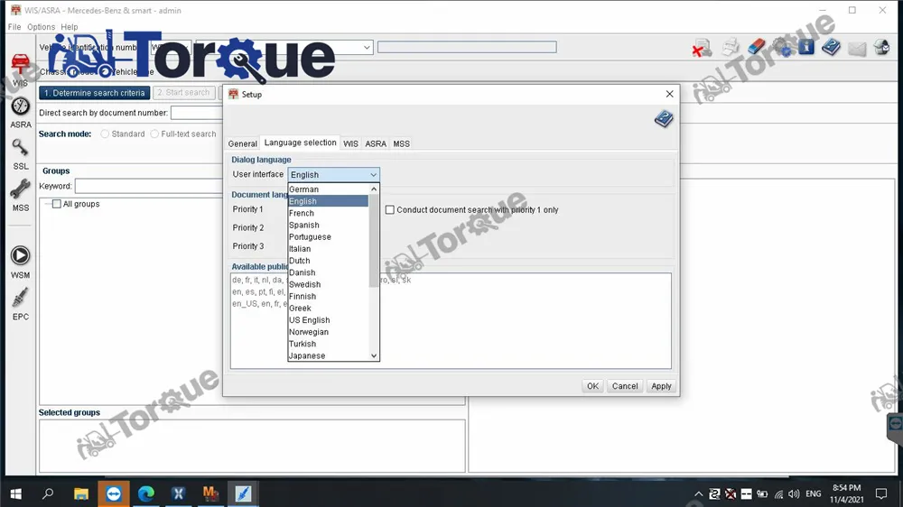
Task: Choose Japanese from language list
Action: click(328, 355)
